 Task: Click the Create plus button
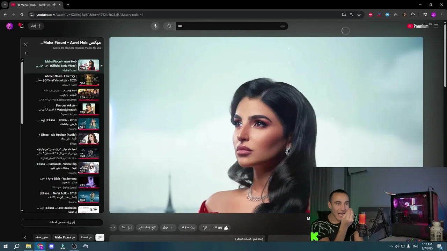(x=36, y=26)
